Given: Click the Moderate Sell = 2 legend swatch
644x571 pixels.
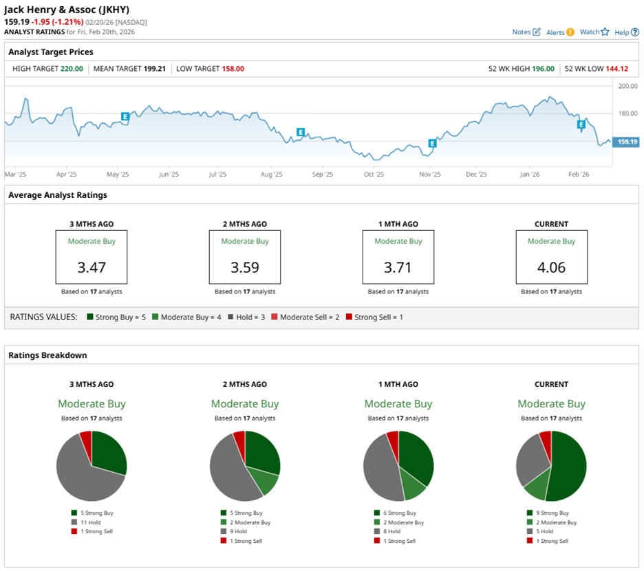Looking at the screenshot, I should pos(275,317).
